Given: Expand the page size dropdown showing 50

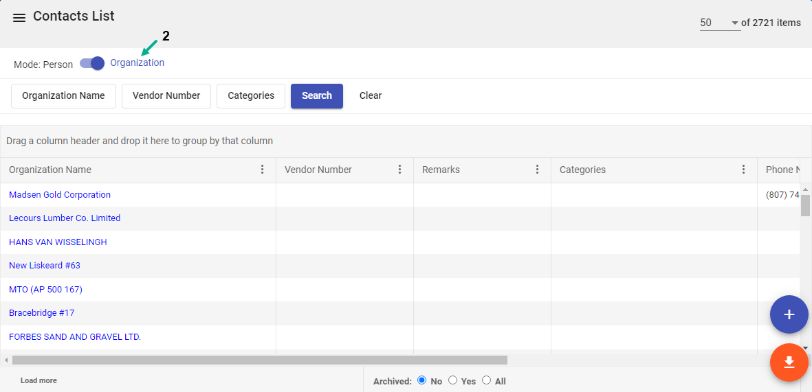Looking at the screenshot, I should (719, 23).
